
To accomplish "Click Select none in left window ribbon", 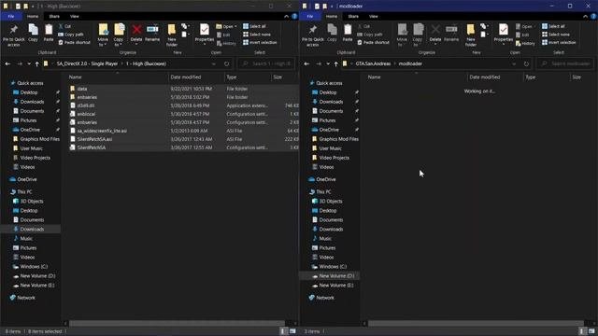I will point(257,35).
